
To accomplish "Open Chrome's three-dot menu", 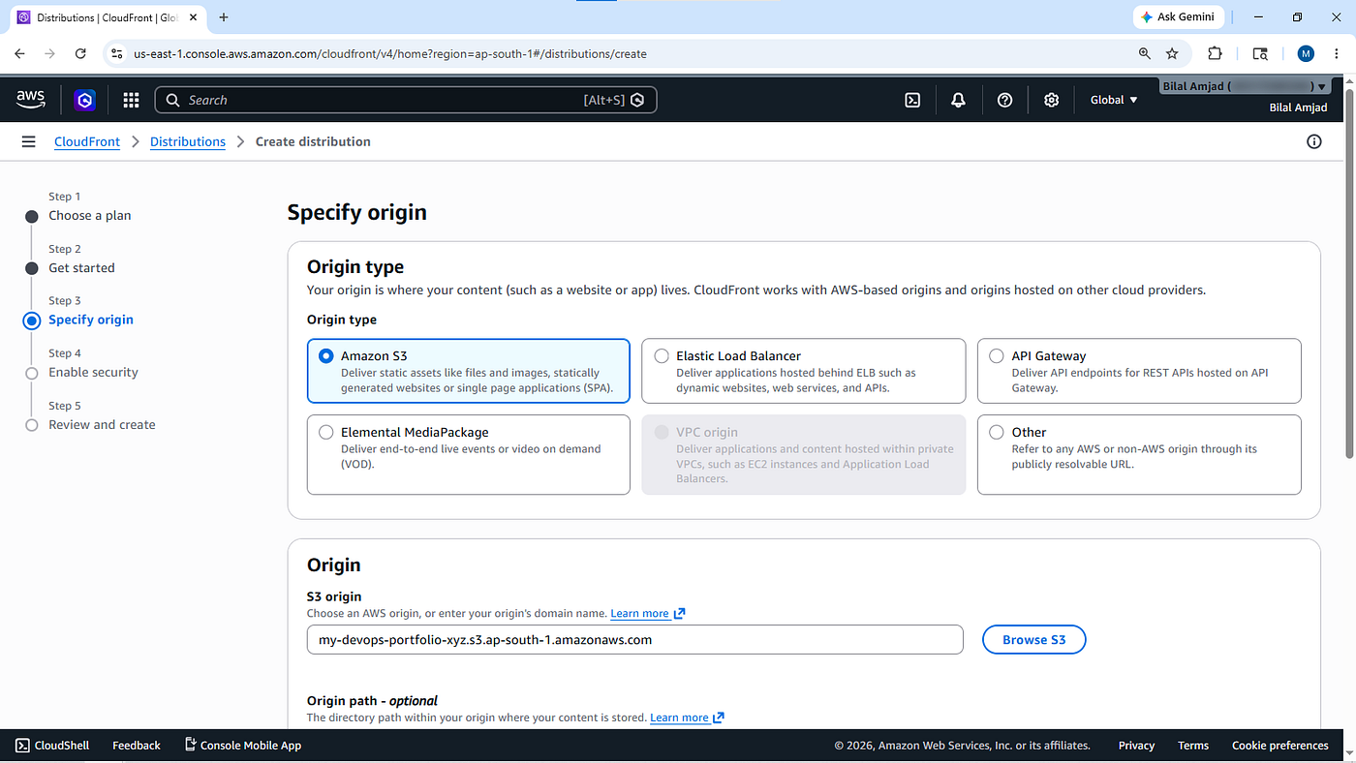I will (1339, 54).
